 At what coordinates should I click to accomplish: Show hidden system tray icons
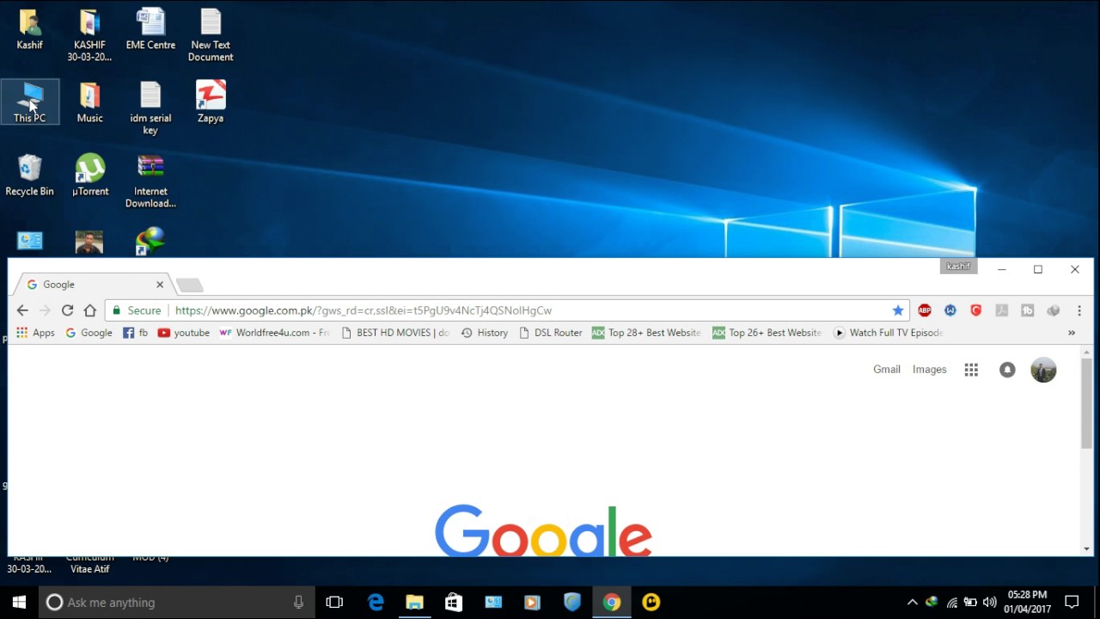(x=912, y=602)
